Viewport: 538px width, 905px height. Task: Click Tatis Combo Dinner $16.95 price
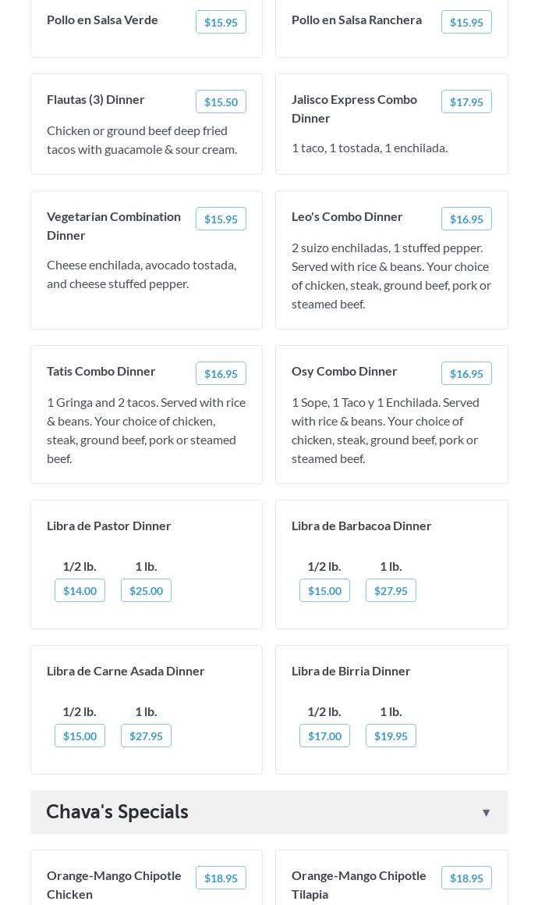pos(221,374)
